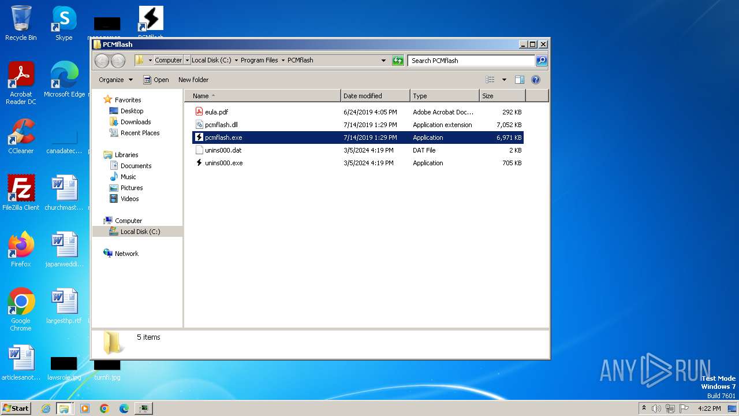This screenshot has height=416, width=739.
Task: Expand the Local Disk (C:) breadcrumb arrow
Action: 236,60
